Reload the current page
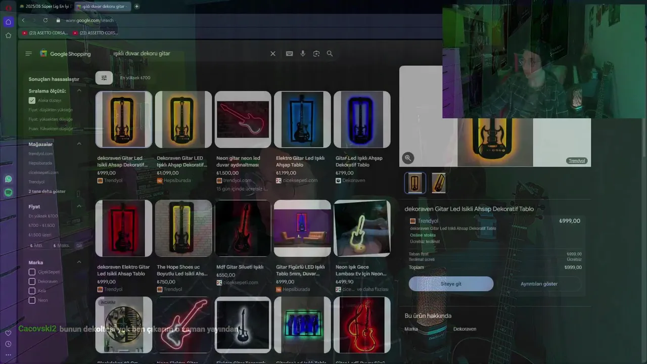 point(45,20)
